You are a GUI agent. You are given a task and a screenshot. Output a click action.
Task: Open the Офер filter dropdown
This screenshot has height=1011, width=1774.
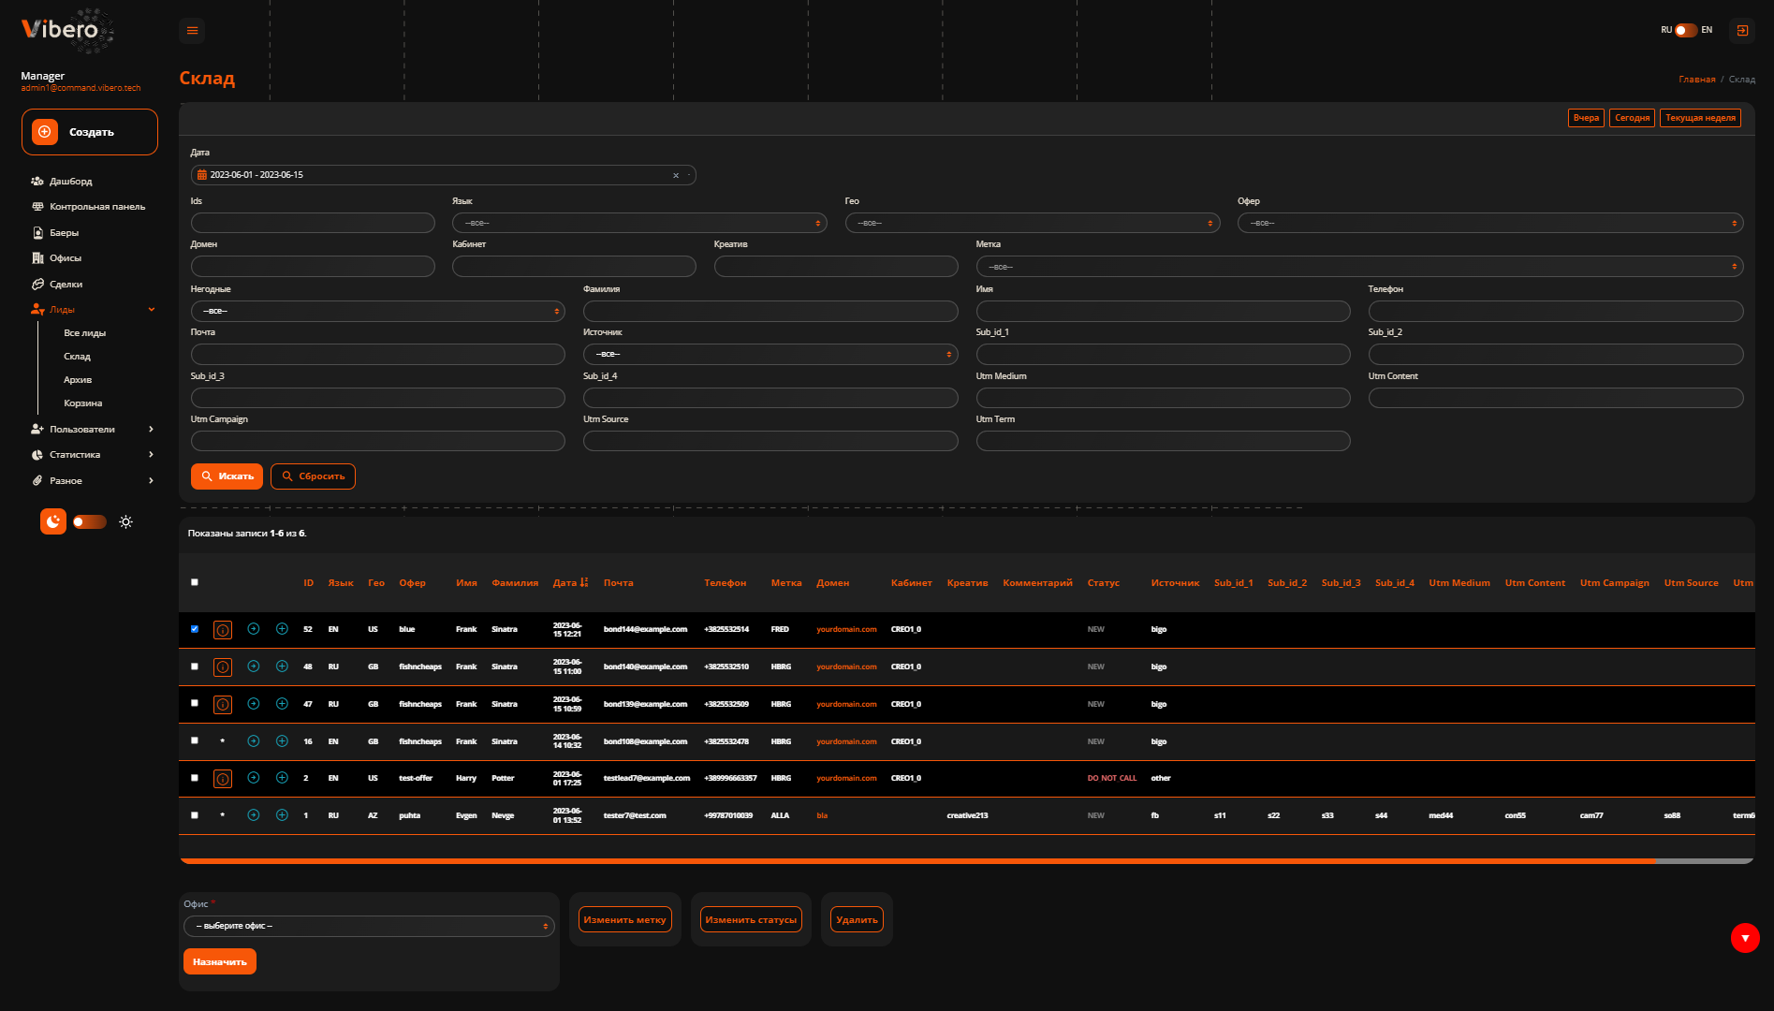click(1490, 223)
